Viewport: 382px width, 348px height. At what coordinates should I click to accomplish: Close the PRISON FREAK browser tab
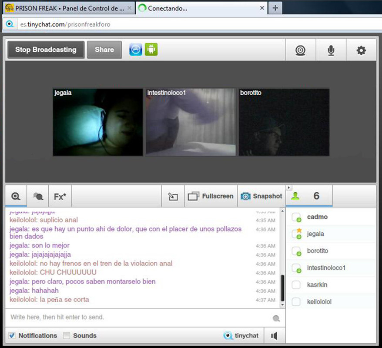129,8
